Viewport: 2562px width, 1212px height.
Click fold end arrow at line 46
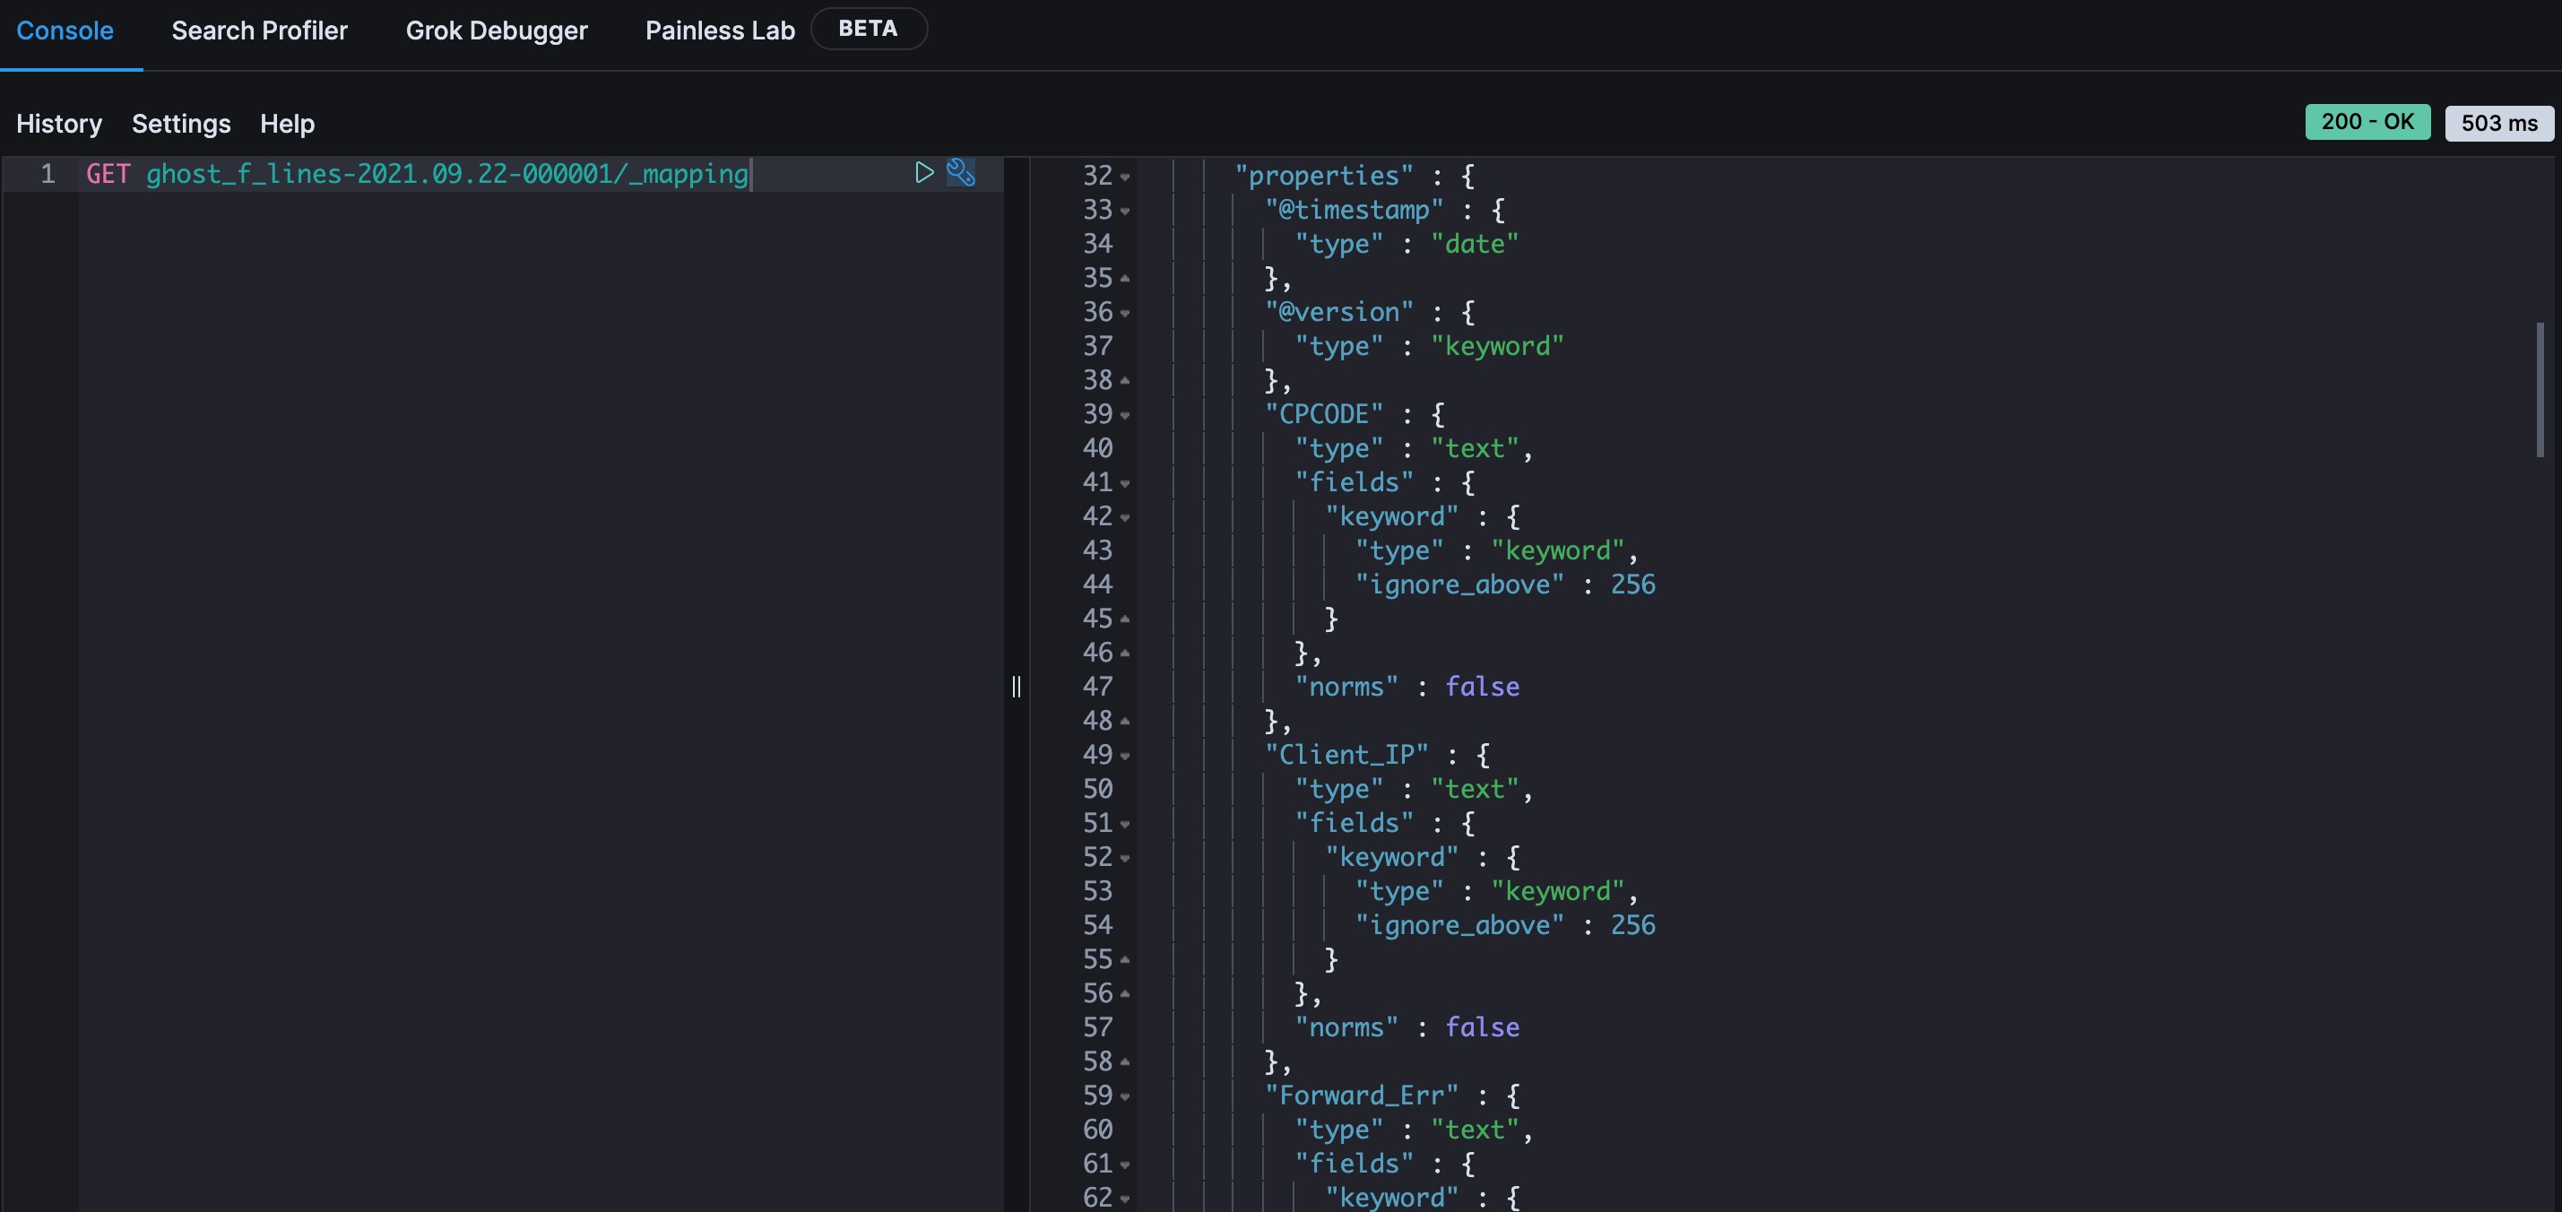coord(1125,654)
